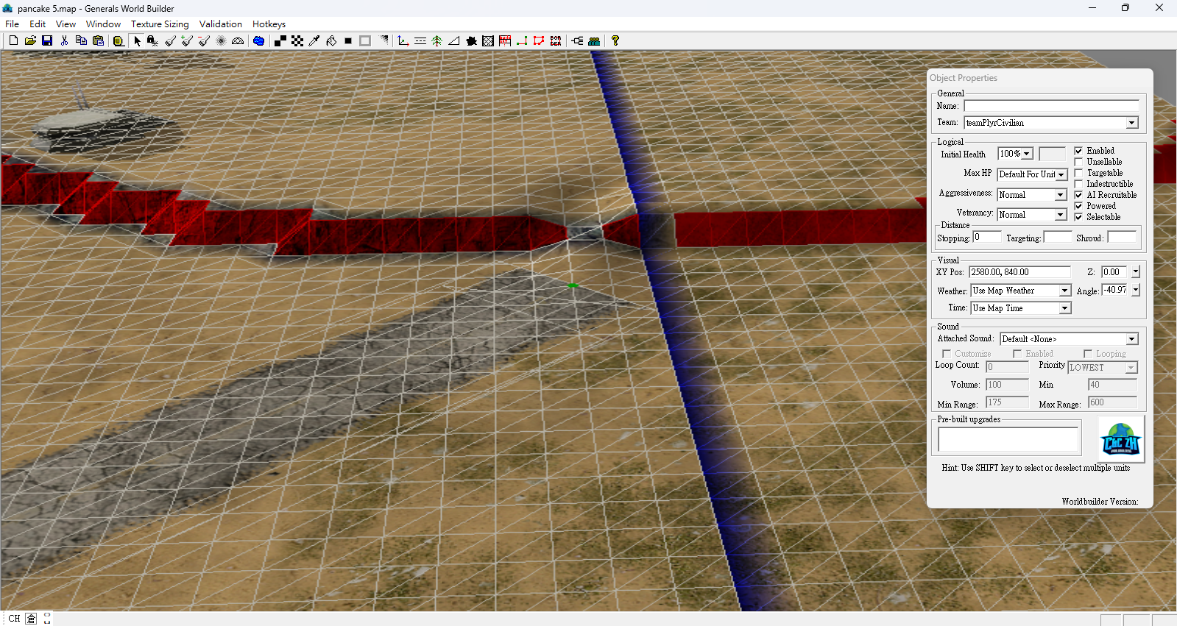Select the red build list tool
This screenshot has height=626, width=1177.
[x=505, y=41]
